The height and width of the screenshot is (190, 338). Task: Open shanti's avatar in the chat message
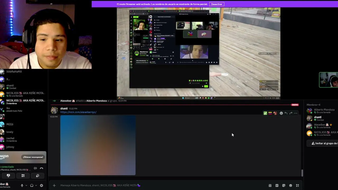54,110
